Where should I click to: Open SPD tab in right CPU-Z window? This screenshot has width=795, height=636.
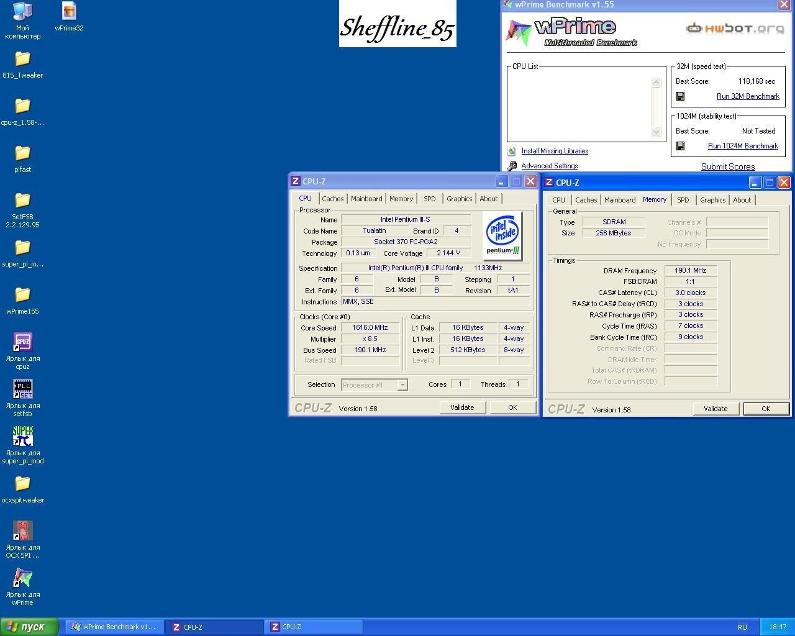pyautogui.click(x=683, y=200)
